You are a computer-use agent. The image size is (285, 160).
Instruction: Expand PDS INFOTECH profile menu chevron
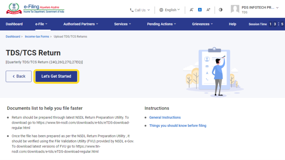(277, 8)
